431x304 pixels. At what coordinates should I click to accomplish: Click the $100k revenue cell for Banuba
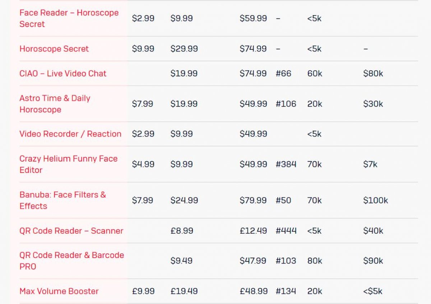point(375,200)
